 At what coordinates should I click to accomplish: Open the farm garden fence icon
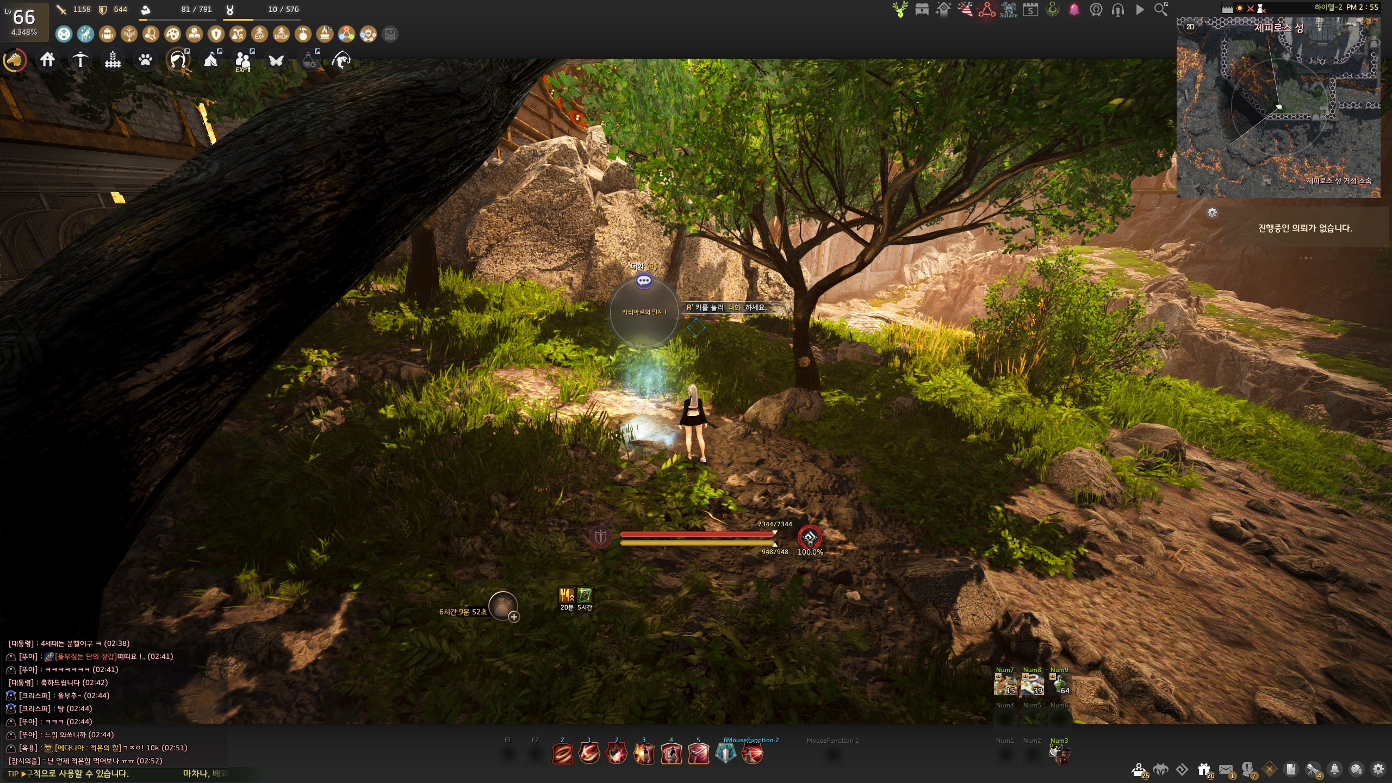point(113,59)
